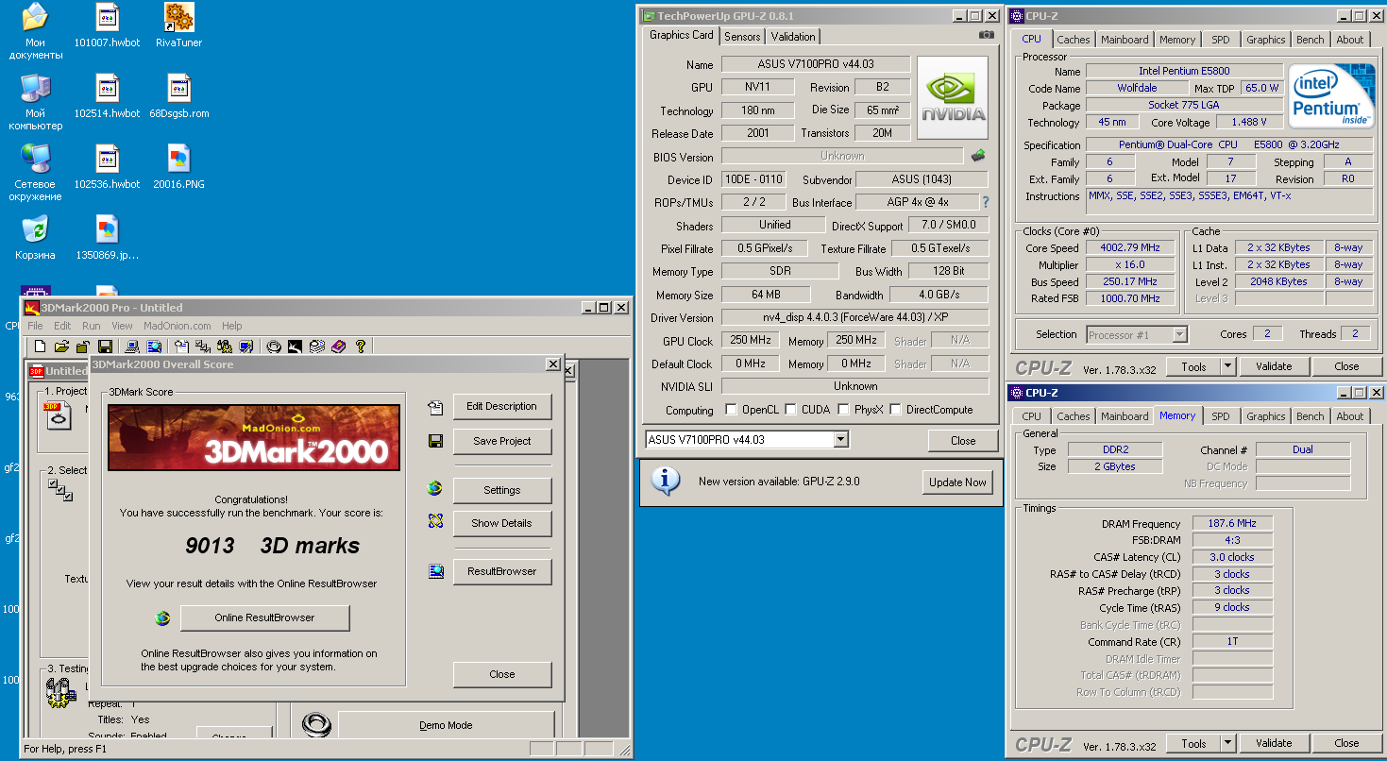Click the Driver Version field in GPU-Z
The image size is (1387, 761).
pyautogui.click(x=854, y=318)
